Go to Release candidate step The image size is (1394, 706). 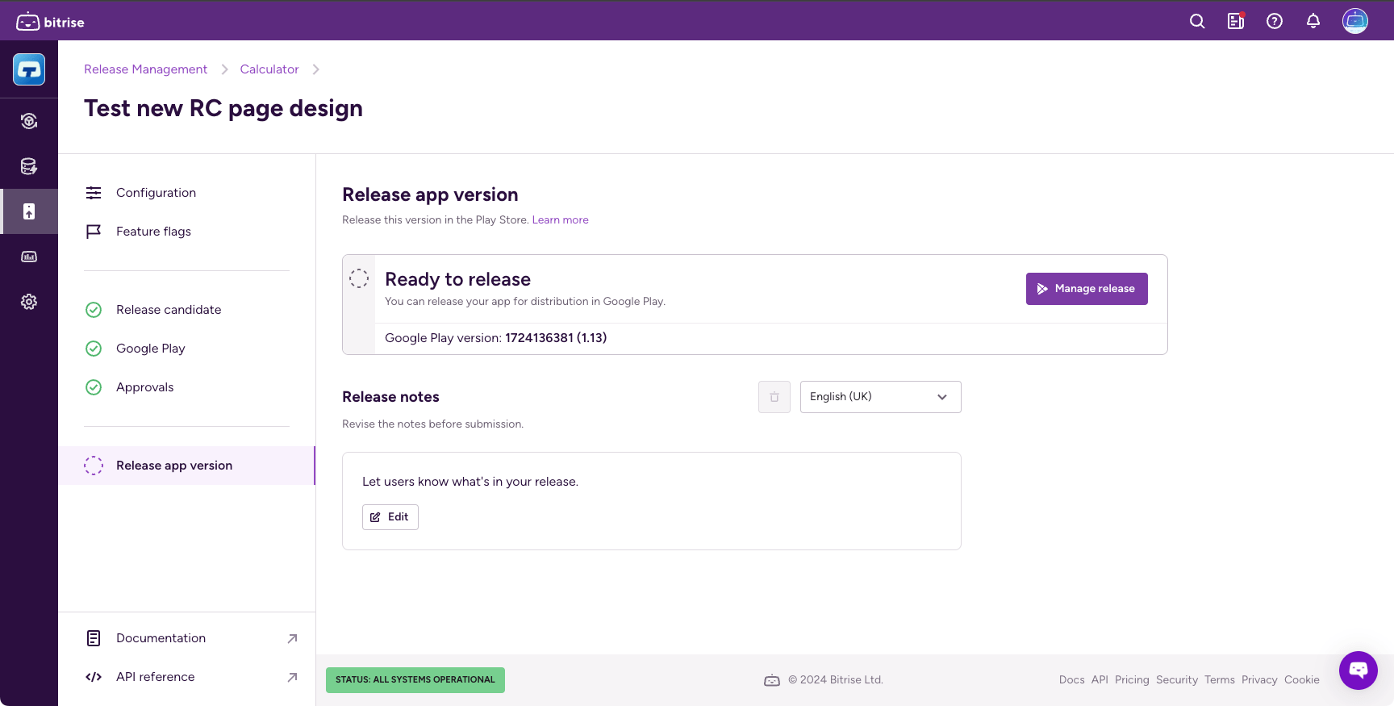[168, 310]
